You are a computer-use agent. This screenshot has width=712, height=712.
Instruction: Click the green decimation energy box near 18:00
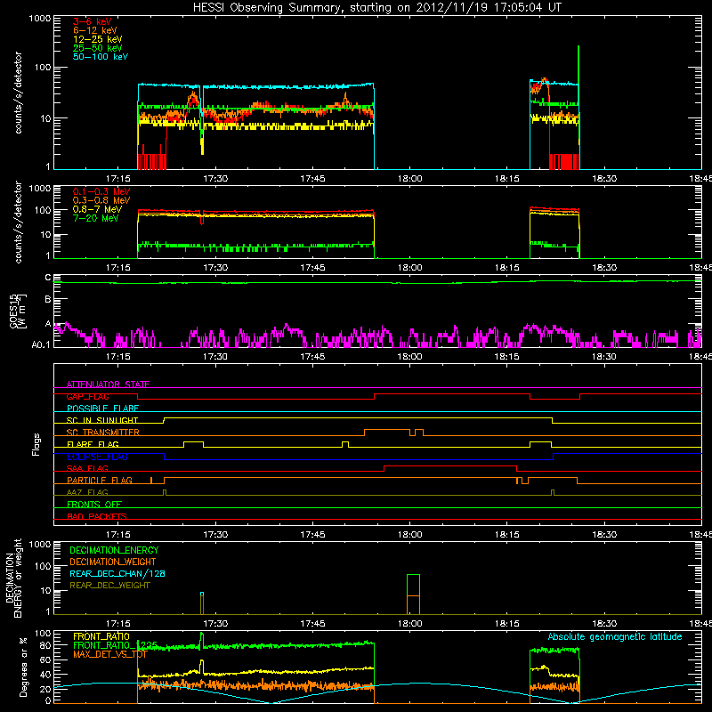pyautogui.click(x=413, y=585)
